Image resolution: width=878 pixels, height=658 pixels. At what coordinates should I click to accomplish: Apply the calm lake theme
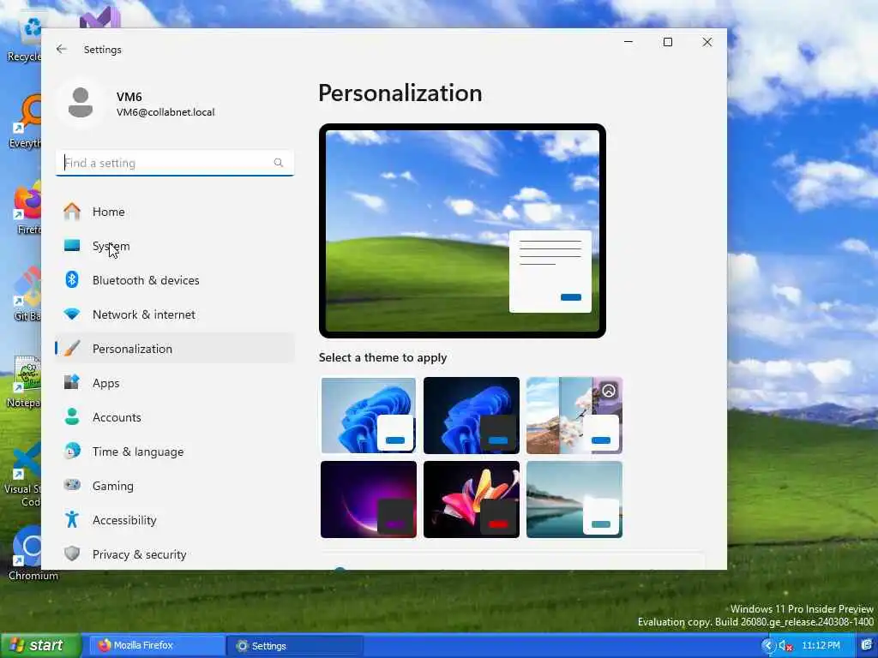point(574,499)
